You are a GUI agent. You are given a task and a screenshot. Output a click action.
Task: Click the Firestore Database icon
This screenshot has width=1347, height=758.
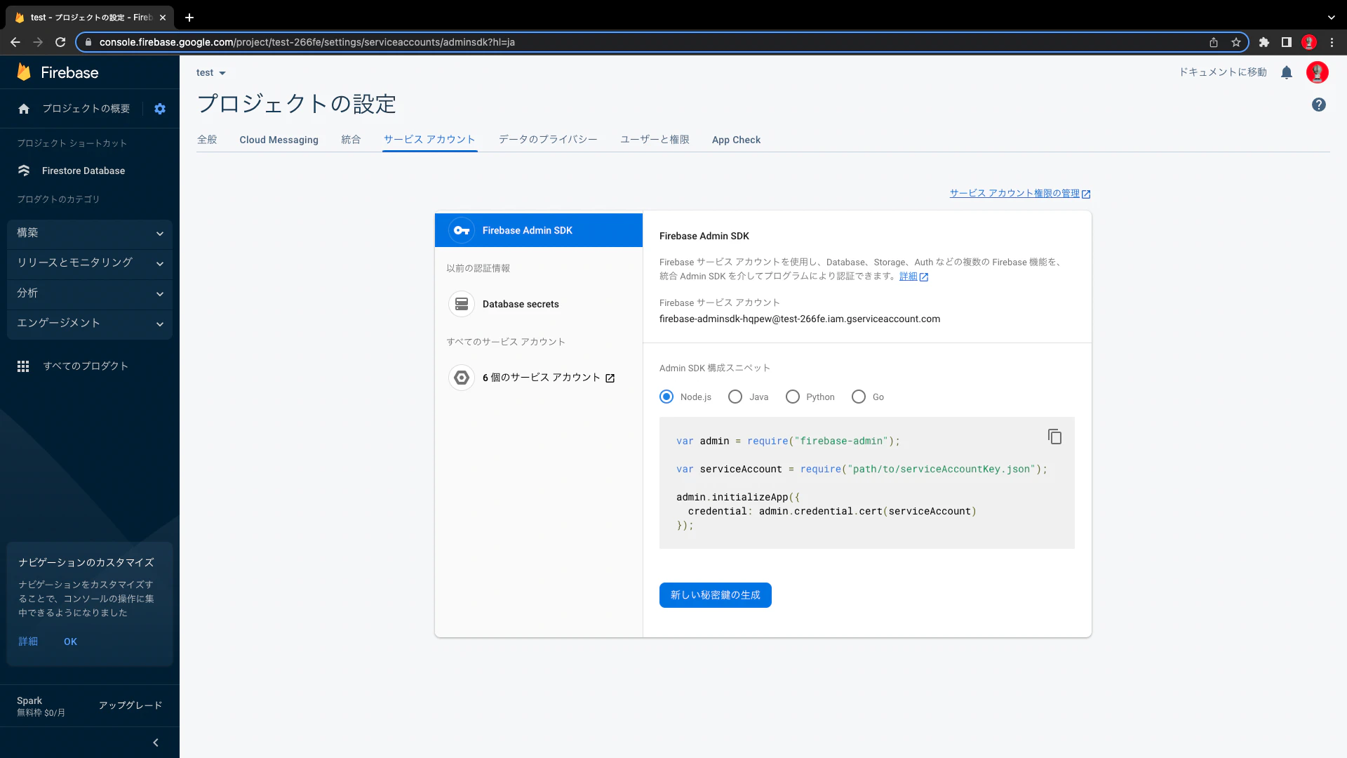pos(24,171)
